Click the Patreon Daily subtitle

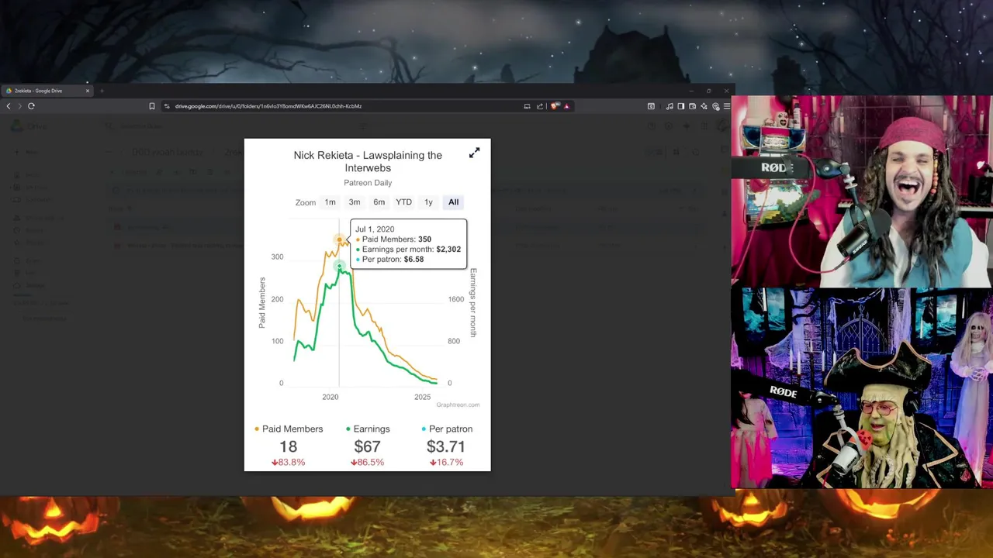coord(368,183)
